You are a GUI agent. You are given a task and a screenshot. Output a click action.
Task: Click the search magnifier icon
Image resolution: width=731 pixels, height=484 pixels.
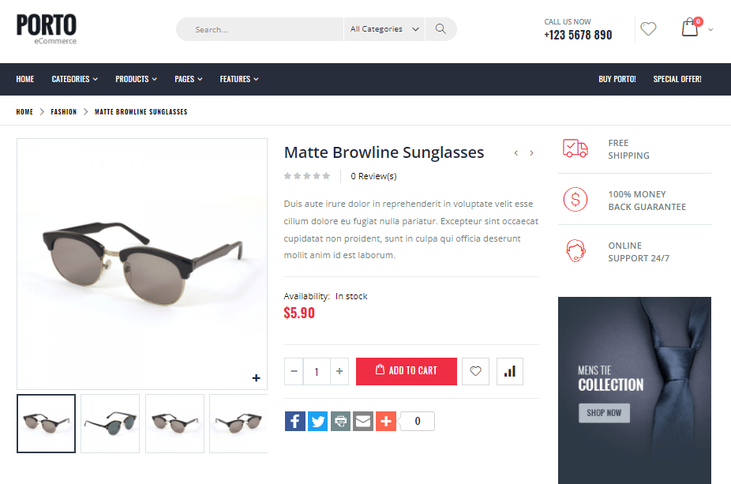[x=440, y=29]
